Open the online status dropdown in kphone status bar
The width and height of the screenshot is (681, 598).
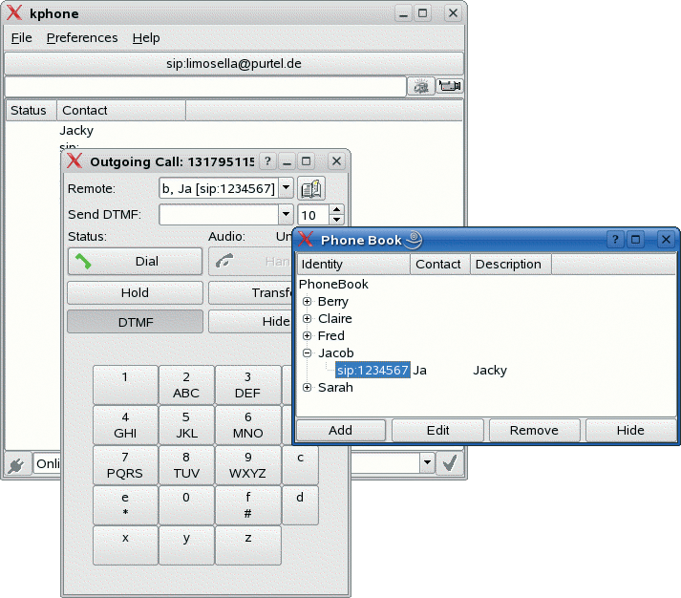[x=427, y=462]
